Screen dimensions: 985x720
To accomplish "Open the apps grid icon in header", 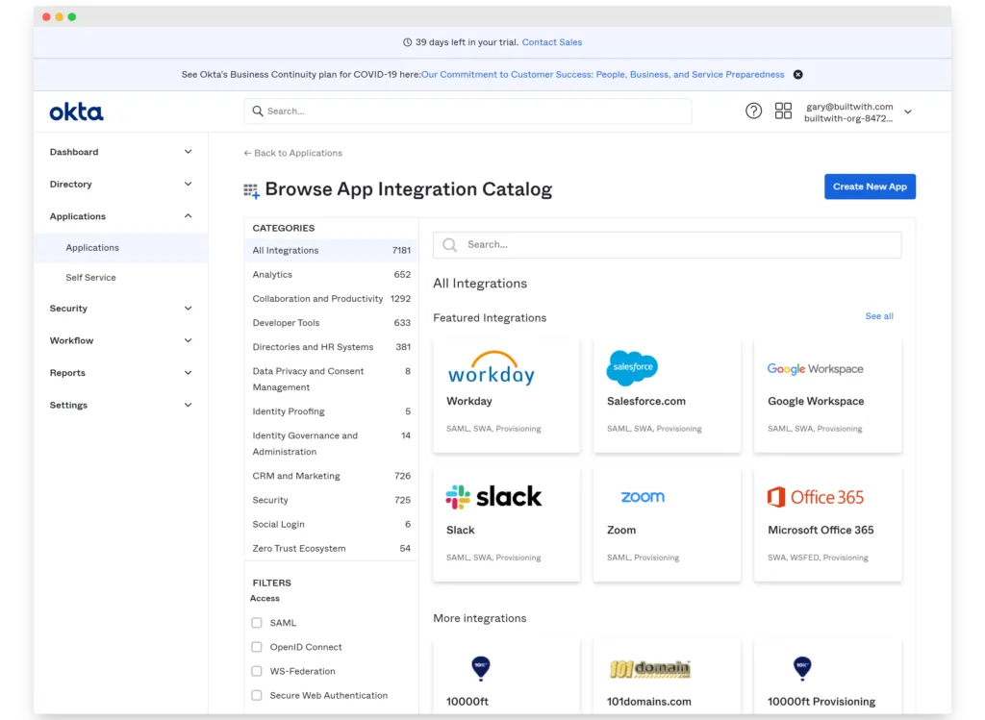I will [x=783, y=112].
